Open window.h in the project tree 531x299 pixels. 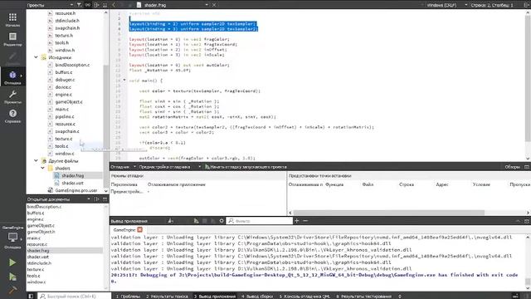click(65, 50)
